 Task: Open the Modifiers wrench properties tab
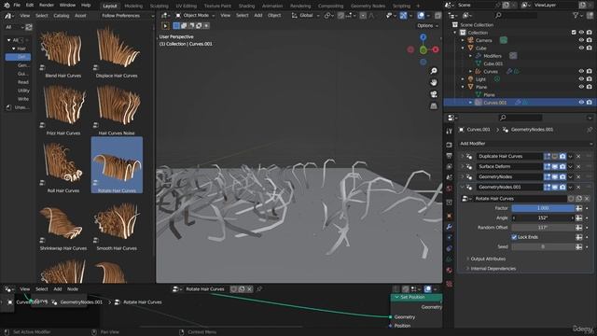tap(450, 227)
